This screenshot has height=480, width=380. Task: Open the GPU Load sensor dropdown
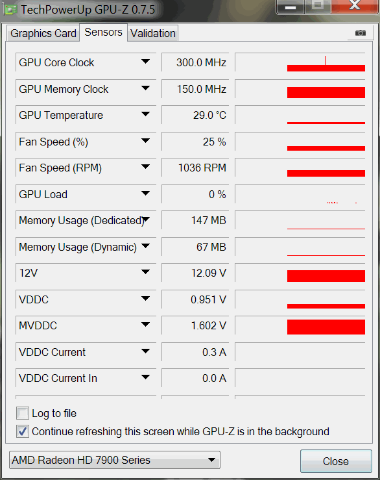[146, 194]
